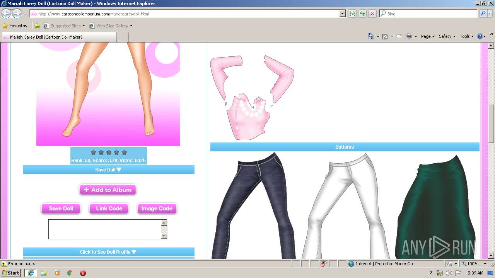Click inside the code text area
495x278 pixels.
tap(104, 229)
